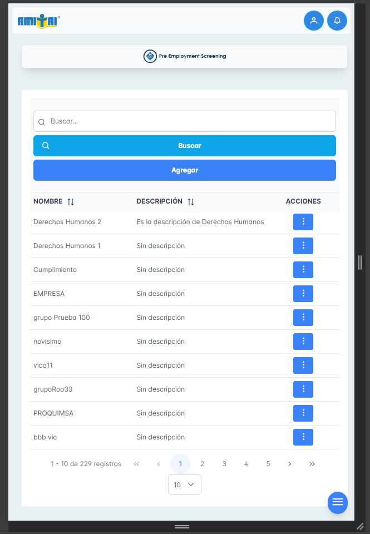Open actions menu for grupo Prueba 100
Image resolution: width=370 pixels, height=534 pixels.
click(303, 318)
